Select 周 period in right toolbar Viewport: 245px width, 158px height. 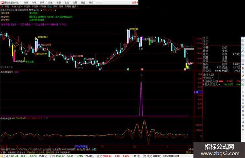(243, 111)
